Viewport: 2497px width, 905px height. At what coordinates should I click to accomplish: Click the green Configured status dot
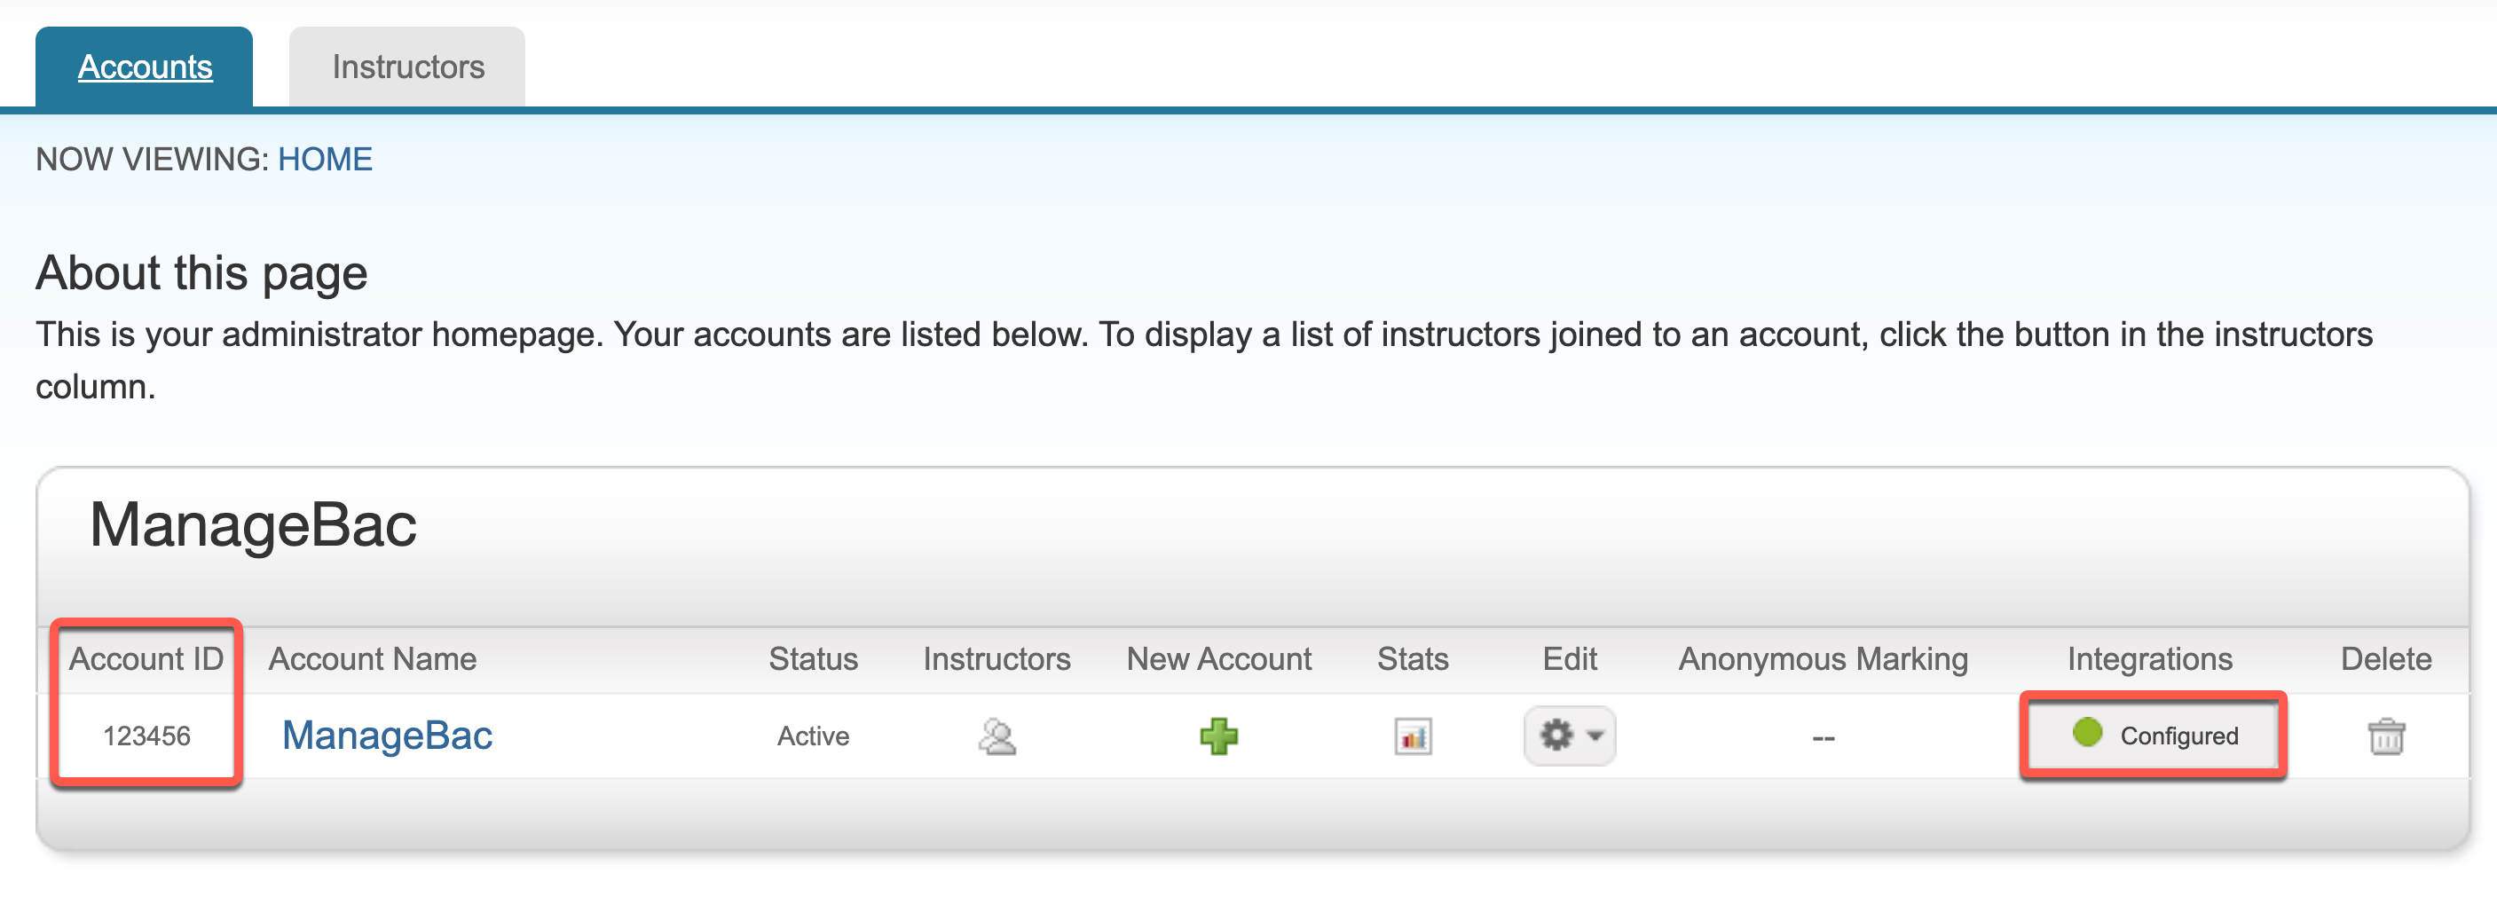point(2086,733)
